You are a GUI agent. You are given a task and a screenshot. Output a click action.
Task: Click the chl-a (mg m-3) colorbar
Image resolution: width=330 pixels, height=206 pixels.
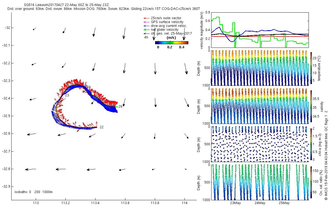point(311,144)
